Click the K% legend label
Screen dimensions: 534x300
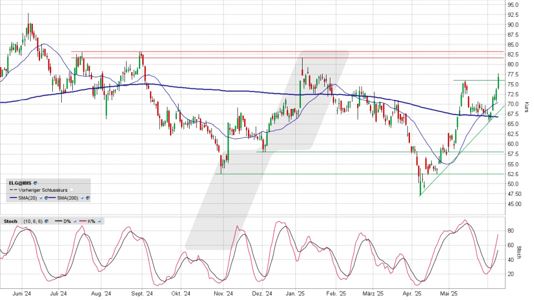(91, 221)
